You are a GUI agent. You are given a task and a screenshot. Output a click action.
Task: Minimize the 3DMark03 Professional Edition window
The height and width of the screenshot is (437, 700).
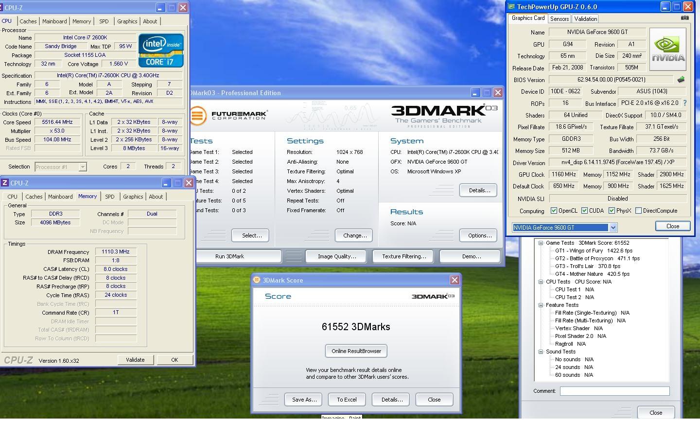(x=475, y=92)
